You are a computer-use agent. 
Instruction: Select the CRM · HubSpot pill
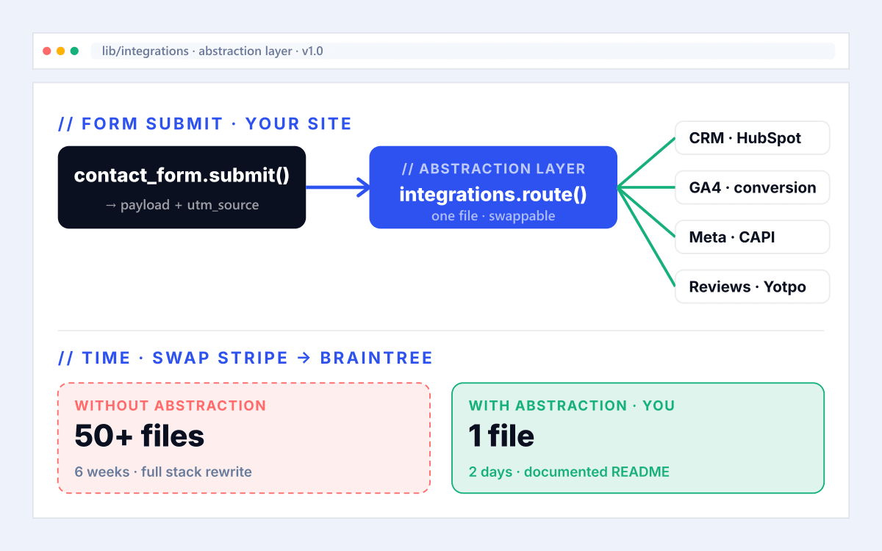coord(753,138)
